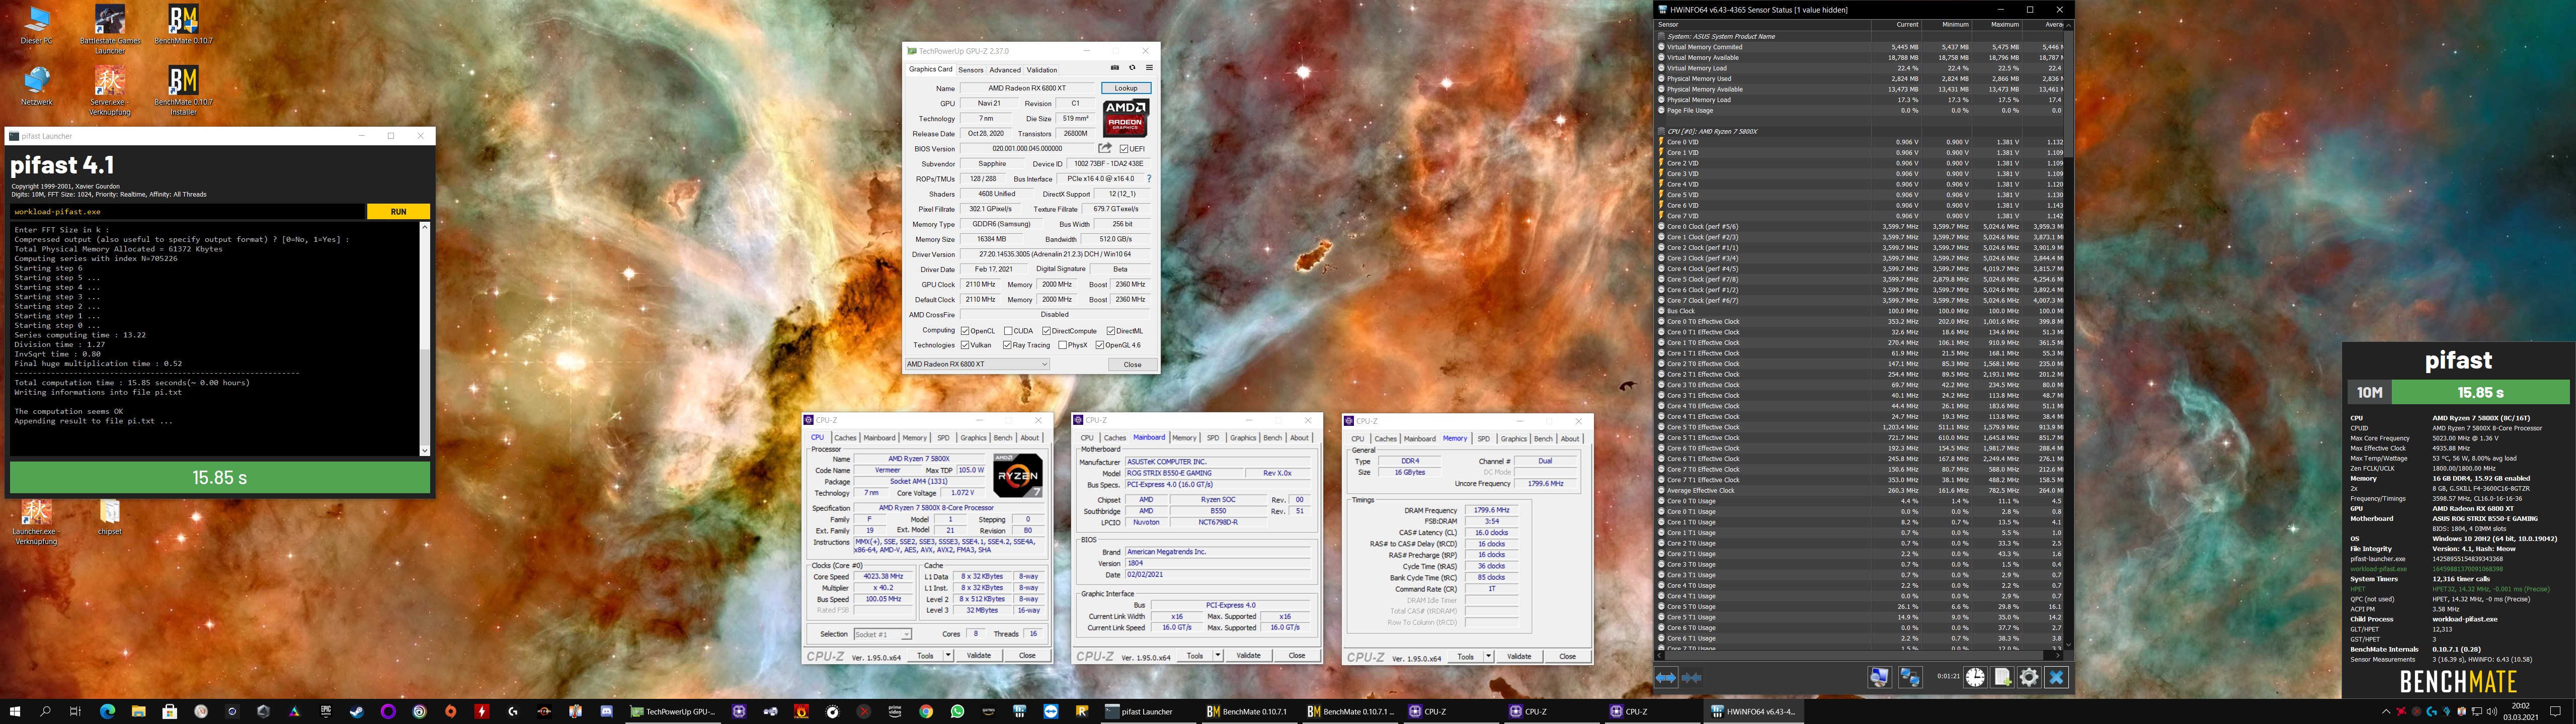Click the Bus Interface question mark in GPU-Z

(x=1149, y=179)
